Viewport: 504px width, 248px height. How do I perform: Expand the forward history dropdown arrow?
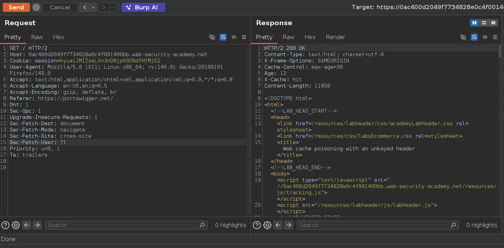tap(112, 7)
